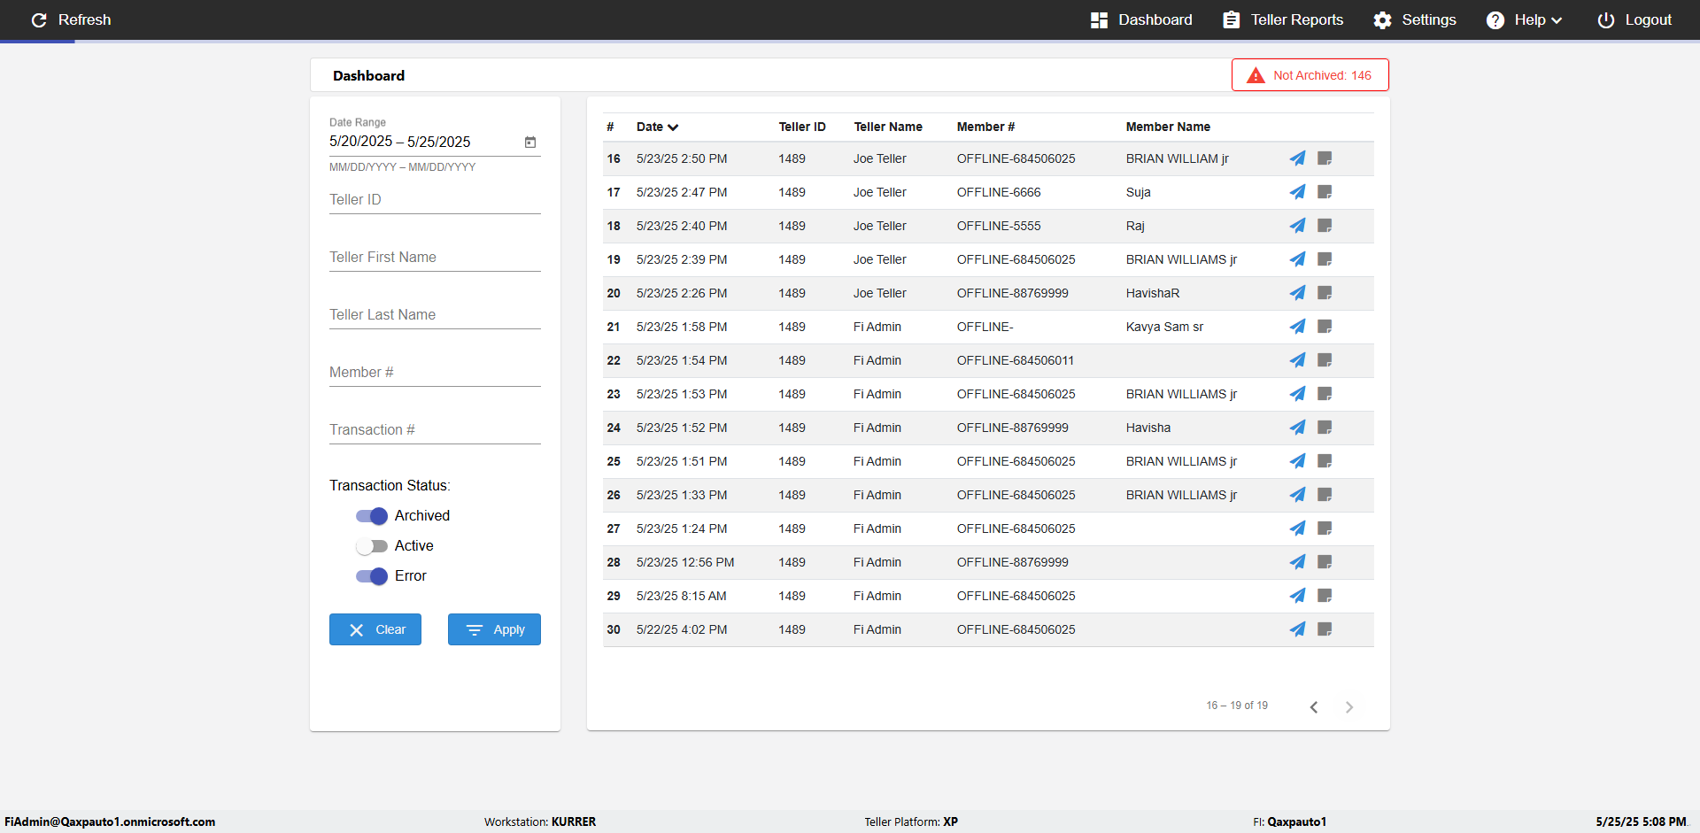The image size is (1700, 833).
Task: Open the note icon in row 28
Action: (x=1325, y=562)
